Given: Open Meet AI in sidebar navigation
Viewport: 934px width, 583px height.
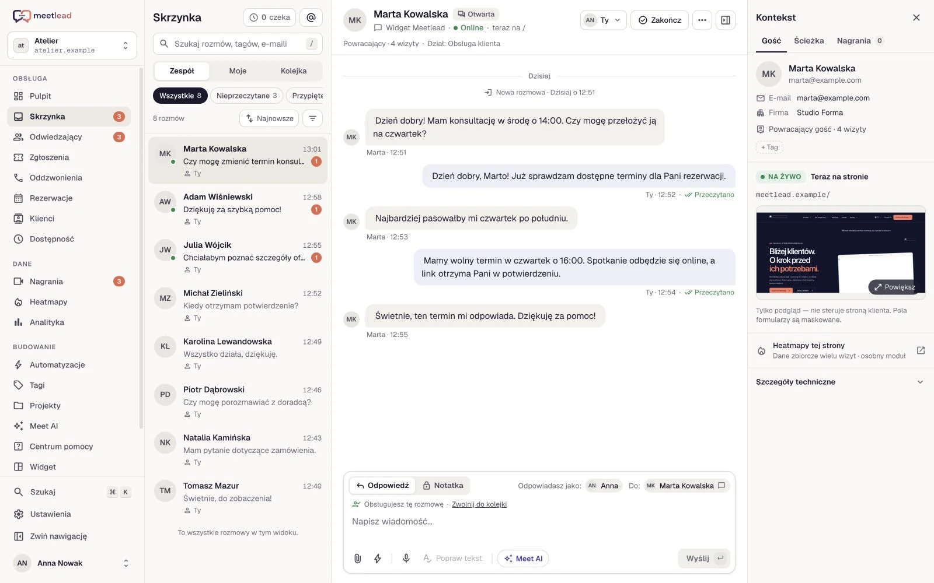Looking at the screenshot, I should coord(69,426).
